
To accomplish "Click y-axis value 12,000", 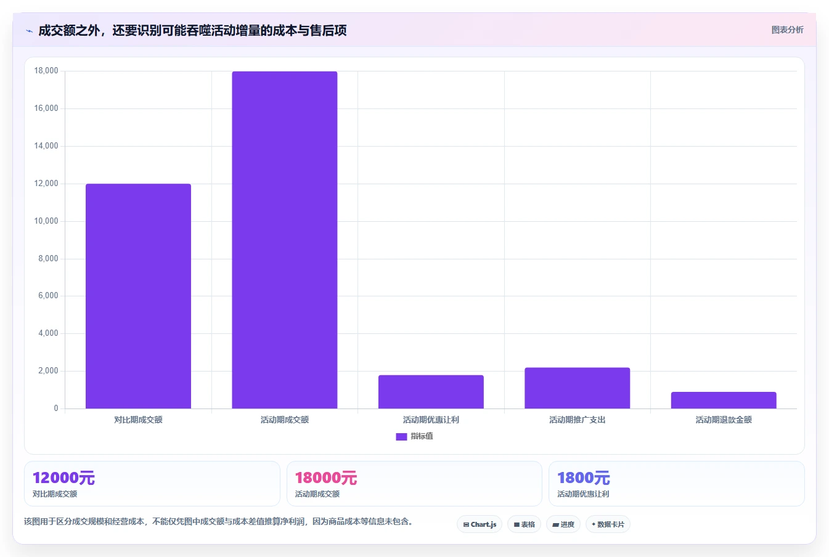I will pos(46,184).
